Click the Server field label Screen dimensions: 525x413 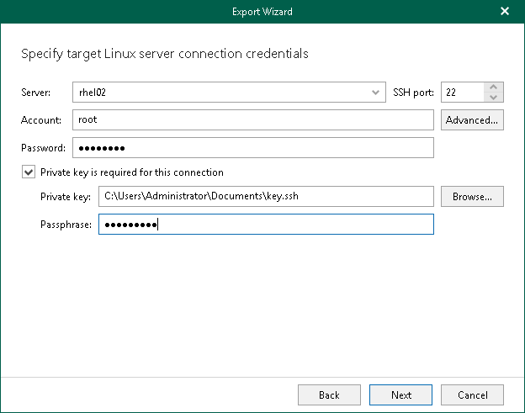(x=37, y=92)
